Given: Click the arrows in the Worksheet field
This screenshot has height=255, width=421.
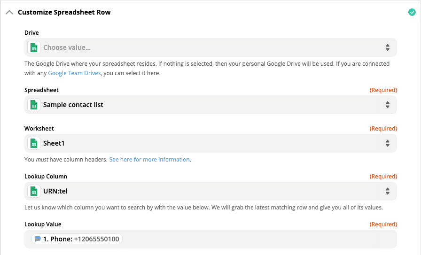Looking at the screenshot, I should pos(388,143).
